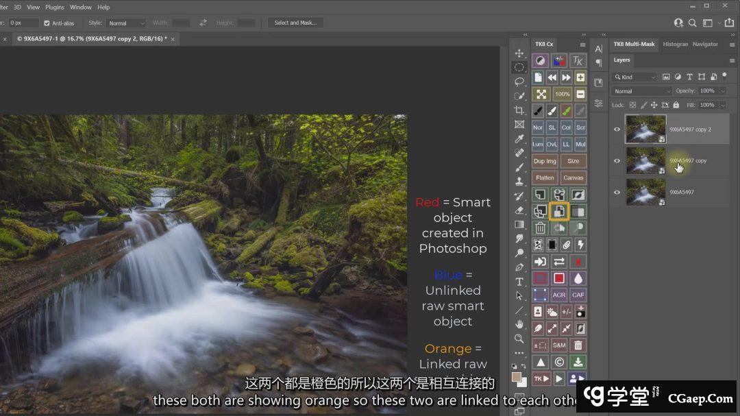The height and width of the screenshot is (416, 740).
Task: Hide the 9X6A5497 copy 2 layer
Action: (x=617, y=129)
